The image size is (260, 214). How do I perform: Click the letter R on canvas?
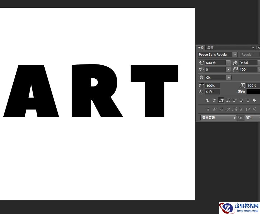[x=97, y=91]
